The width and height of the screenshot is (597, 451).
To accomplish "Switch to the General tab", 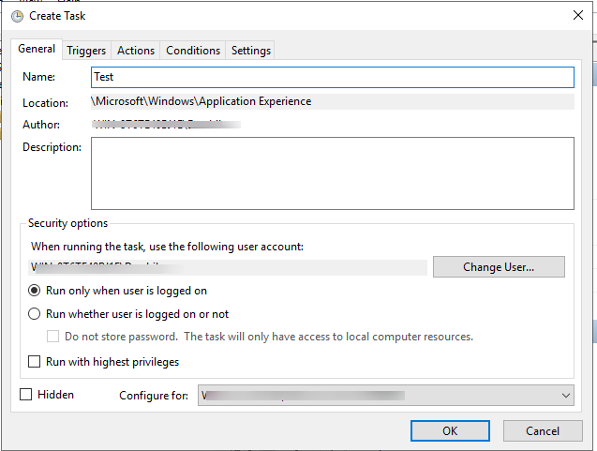I will click(x=37, y=49).
